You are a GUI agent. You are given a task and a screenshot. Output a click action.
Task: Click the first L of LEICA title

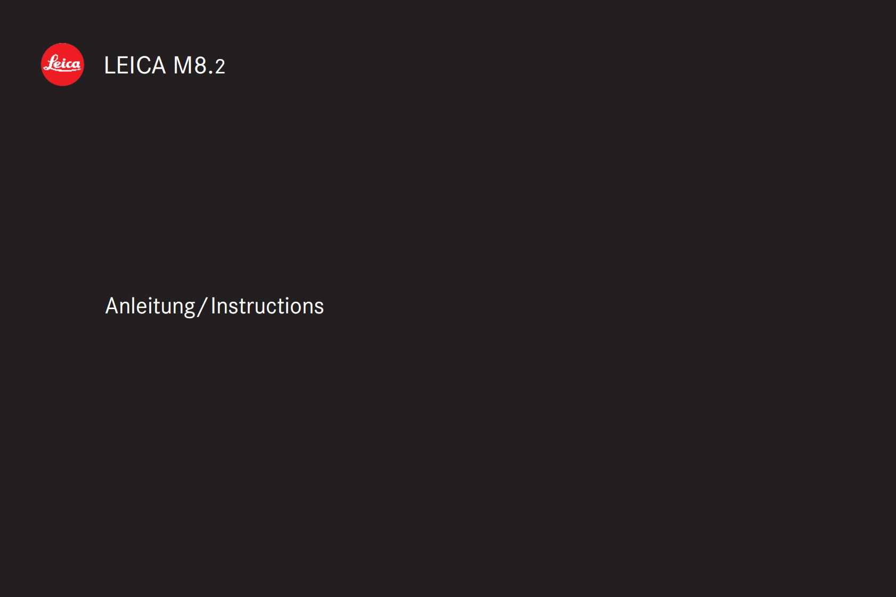point(109,65)
